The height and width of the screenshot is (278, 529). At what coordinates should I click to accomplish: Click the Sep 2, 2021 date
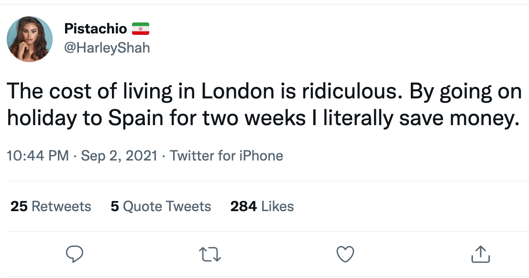(119, 156)
